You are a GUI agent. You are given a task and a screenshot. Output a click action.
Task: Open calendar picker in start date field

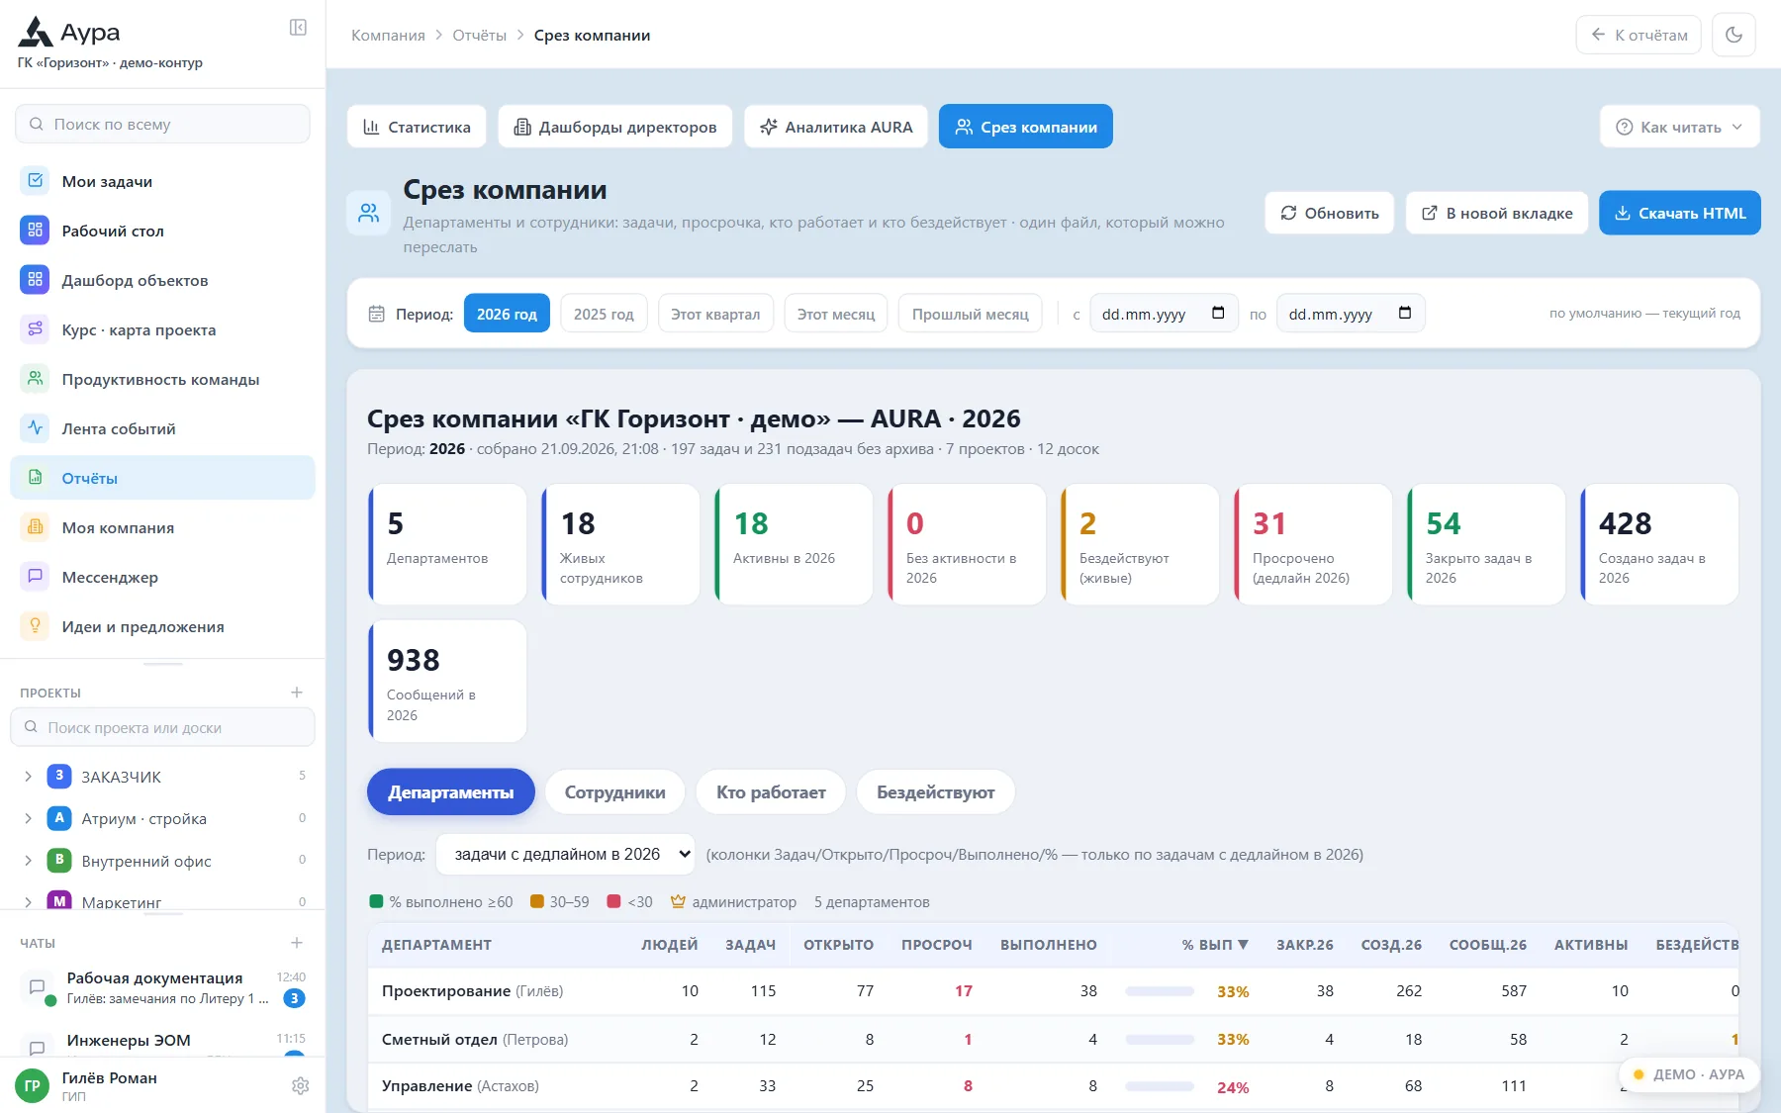1218,314
